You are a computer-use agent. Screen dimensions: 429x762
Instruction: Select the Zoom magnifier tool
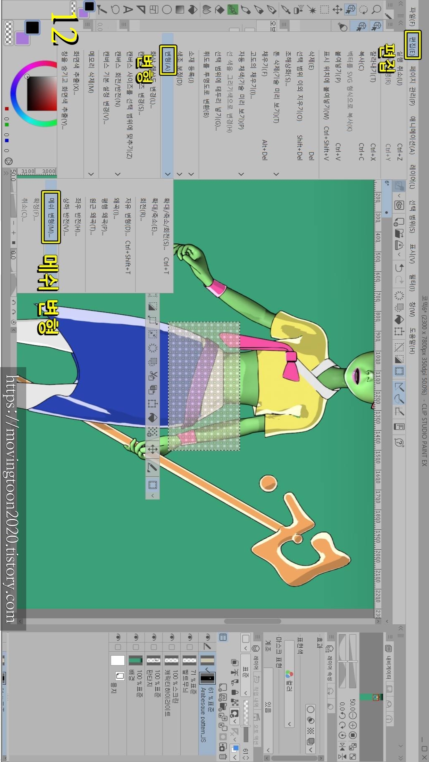tap(376, 10)
